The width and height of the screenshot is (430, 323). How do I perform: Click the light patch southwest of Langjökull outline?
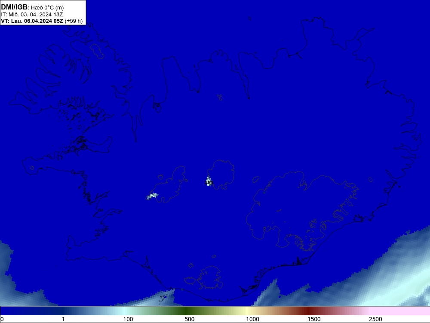pos(153,196)
